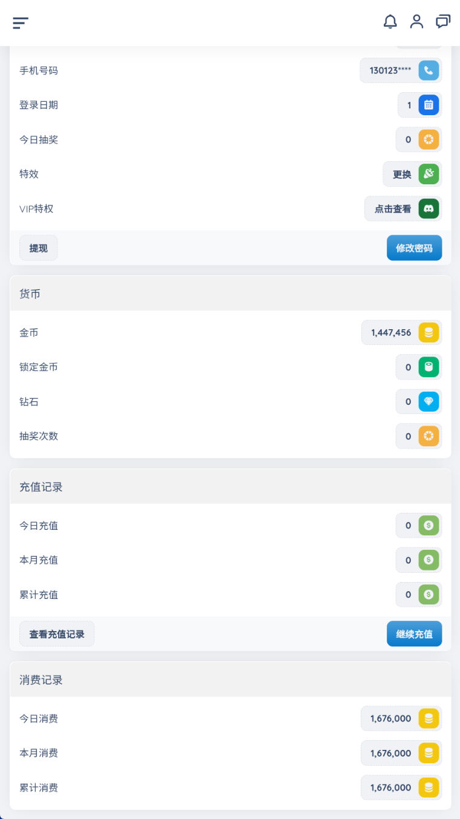
Task: Click the login date calendar icon
Action: [429, 105]
